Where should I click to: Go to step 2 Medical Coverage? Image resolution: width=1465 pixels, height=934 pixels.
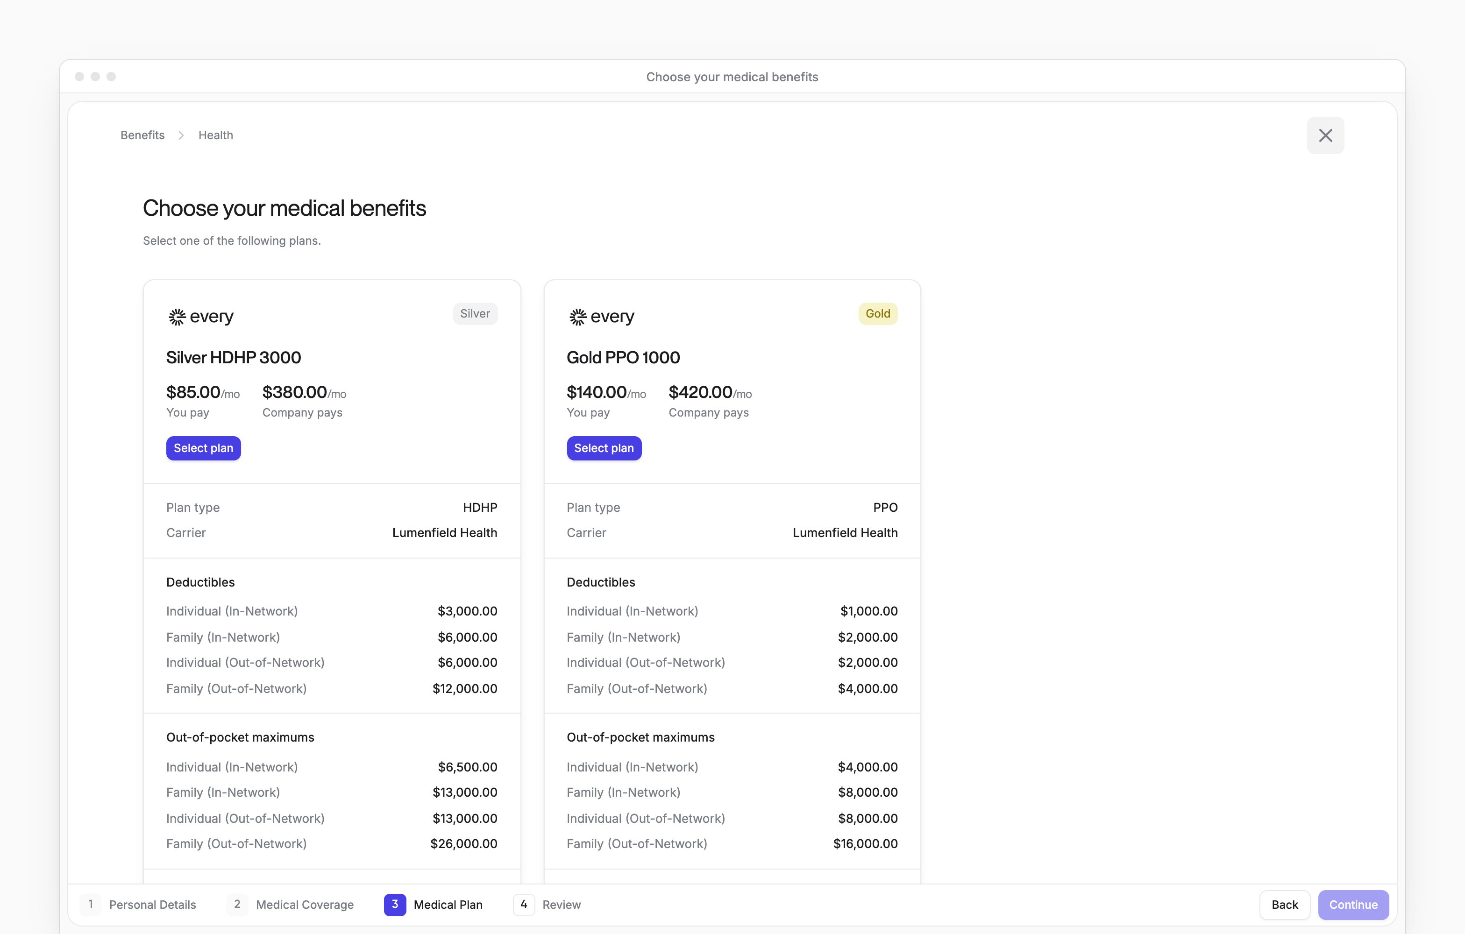(290, 904)
